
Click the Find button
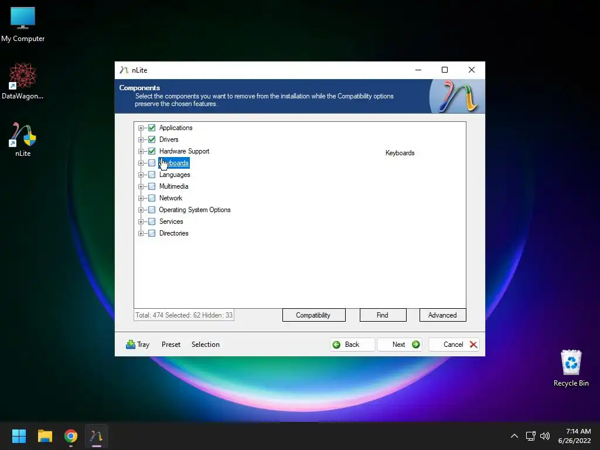tap(383, 315)
